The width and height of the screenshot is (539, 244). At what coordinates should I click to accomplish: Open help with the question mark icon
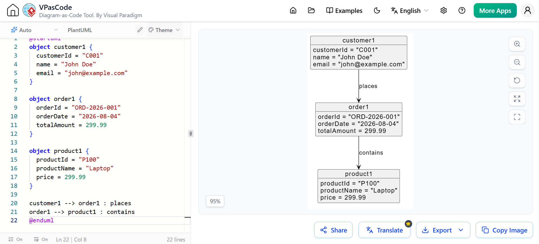(462, 11)
